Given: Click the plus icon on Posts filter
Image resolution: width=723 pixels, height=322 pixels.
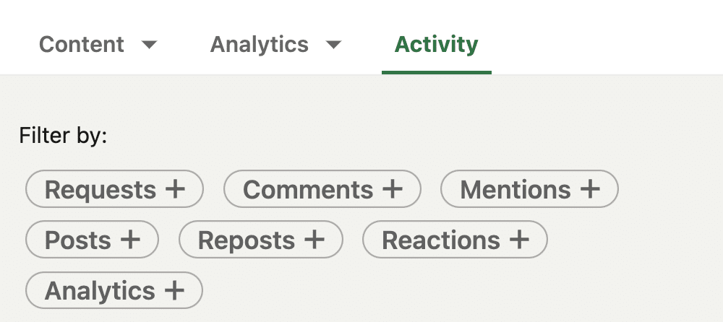Looking at the screenshot, I should 130,240.
